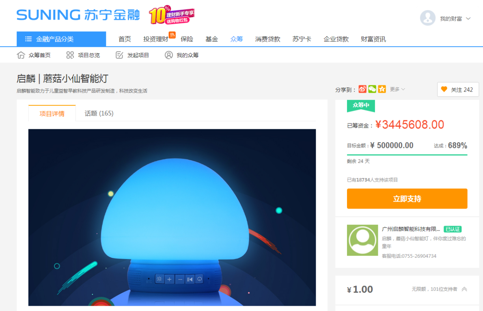Switch to the 话题 (165) tab
Screen dimensions: 483x311
(x=99, y=113)
